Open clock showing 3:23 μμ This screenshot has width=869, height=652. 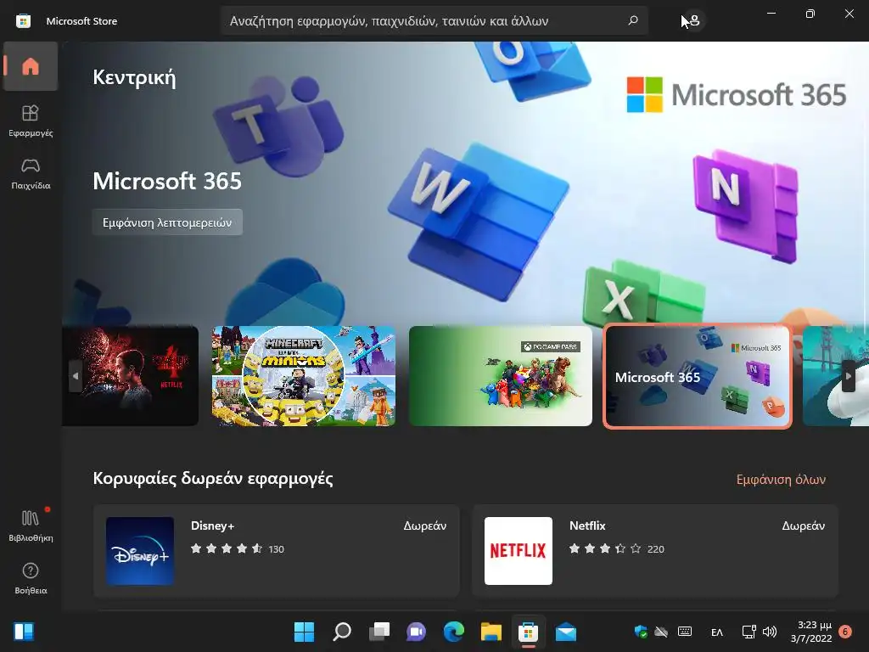pos(810,632)
